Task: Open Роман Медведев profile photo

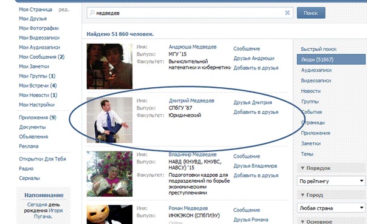Action: [x=109, y=214]
